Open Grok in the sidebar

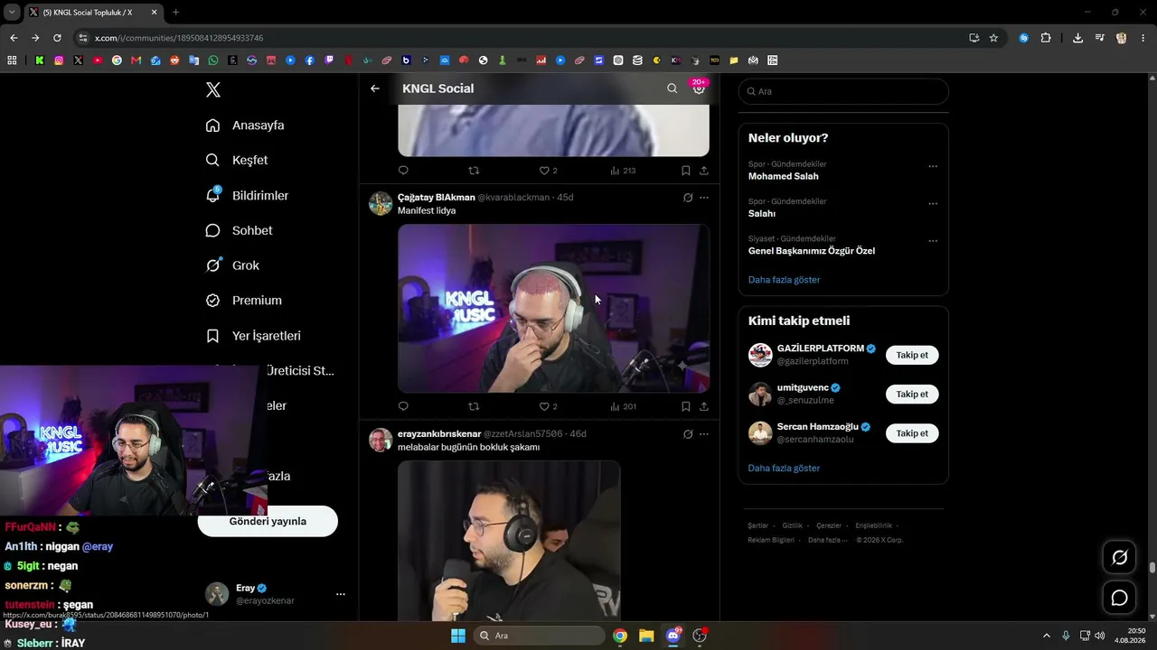click(232, 265)
